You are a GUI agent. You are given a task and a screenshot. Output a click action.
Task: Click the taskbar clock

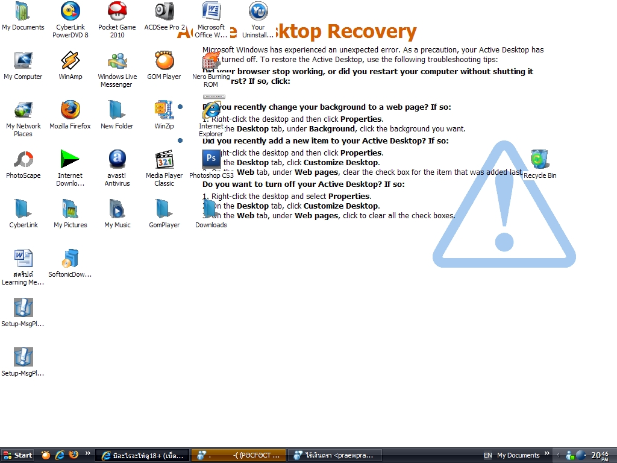coord(601,456)
